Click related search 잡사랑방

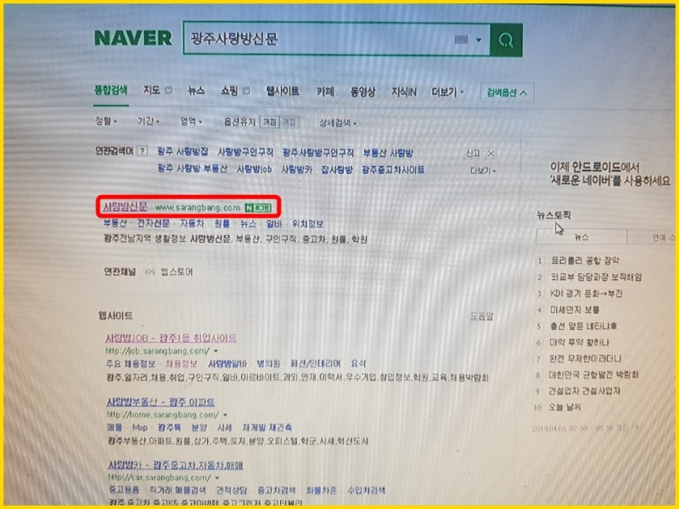336,171
